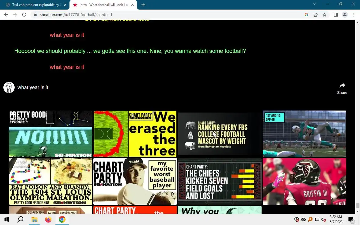This screenshot has width=360, height=225.
Task: Open a new browser tab
Action: point(143,5)
